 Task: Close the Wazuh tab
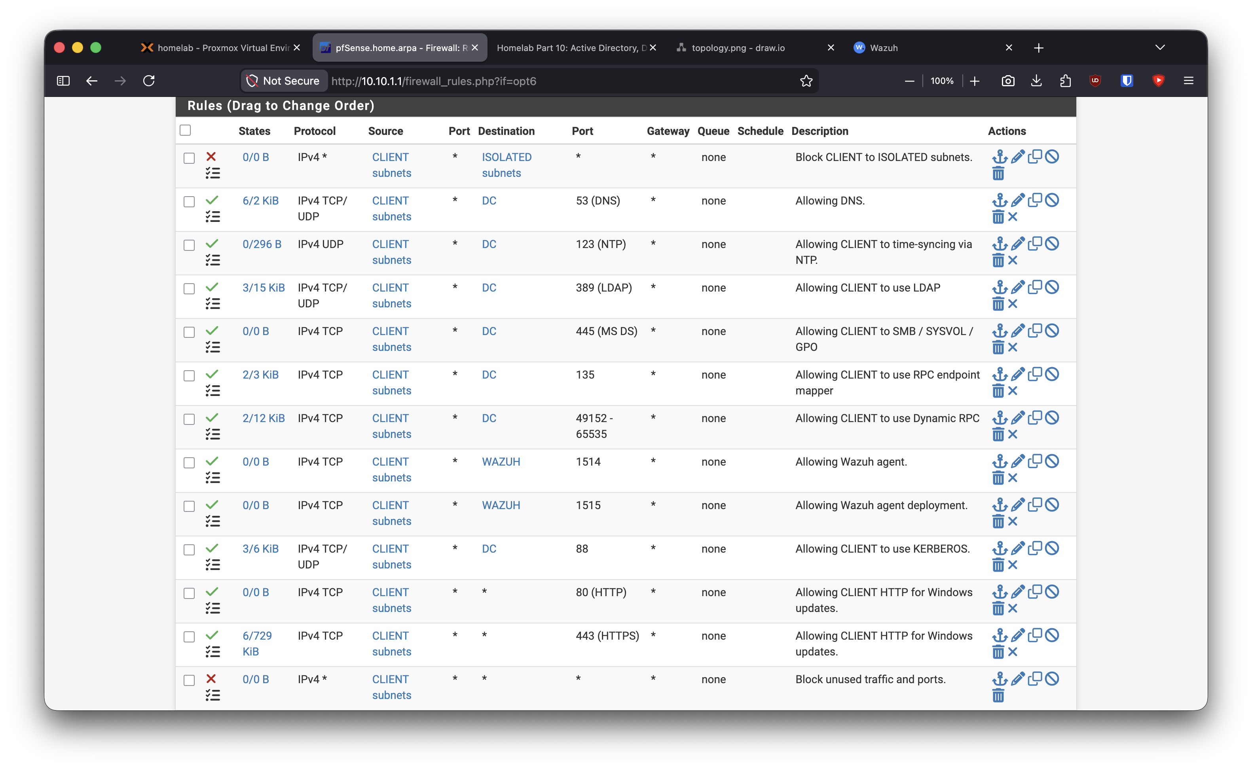pos(1008,47)
